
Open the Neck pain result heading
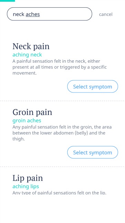tap(31, 46)
